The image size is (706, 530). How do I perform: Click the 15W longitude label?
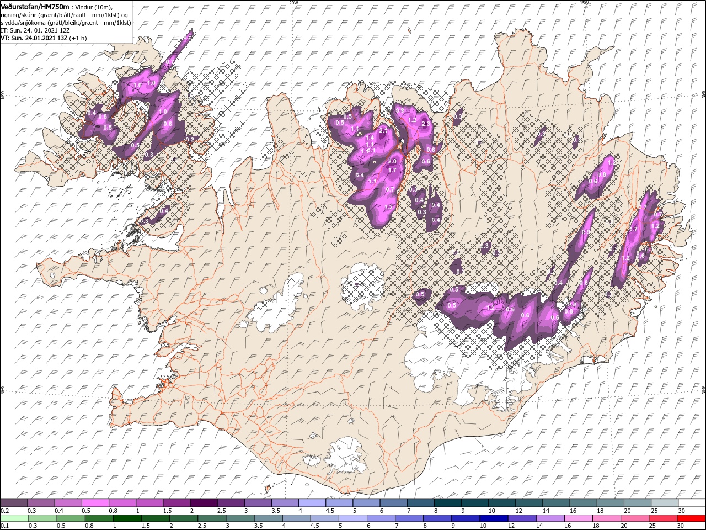click(x=584, y=3)
